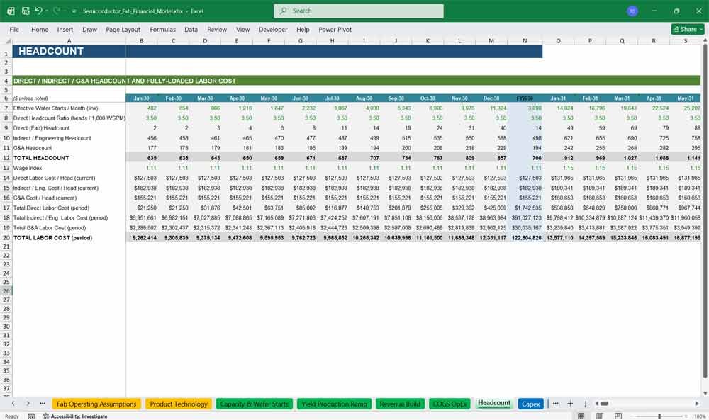Screen dimensions: 709x420
Task: Open the Developer ribbon tab
Action: [x=273, y=29]
